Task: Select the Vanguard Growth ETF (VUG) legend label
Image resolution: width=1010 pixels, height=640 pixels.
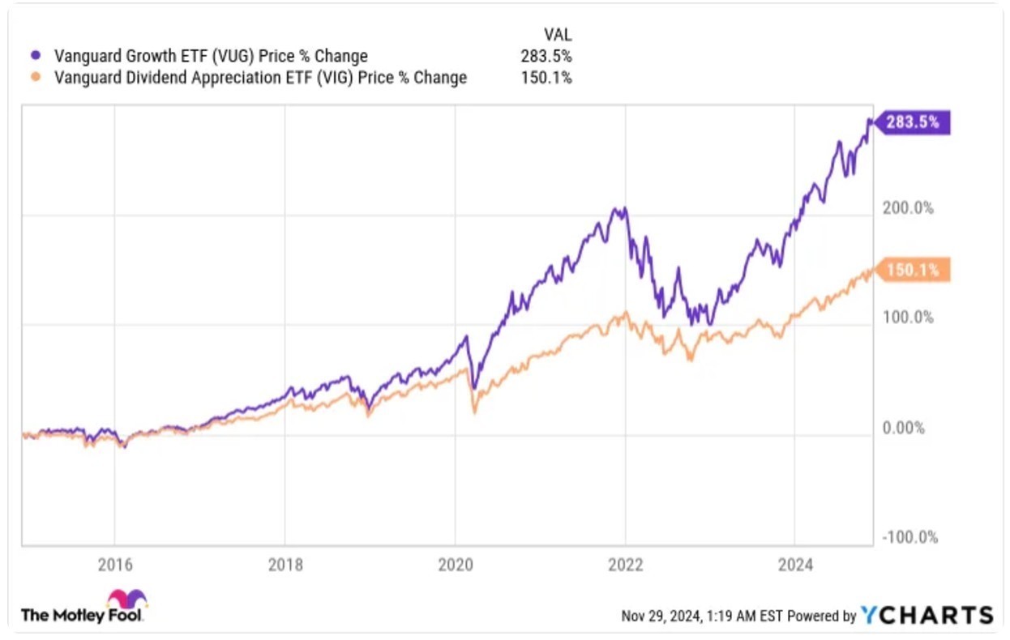Action: 210,56
